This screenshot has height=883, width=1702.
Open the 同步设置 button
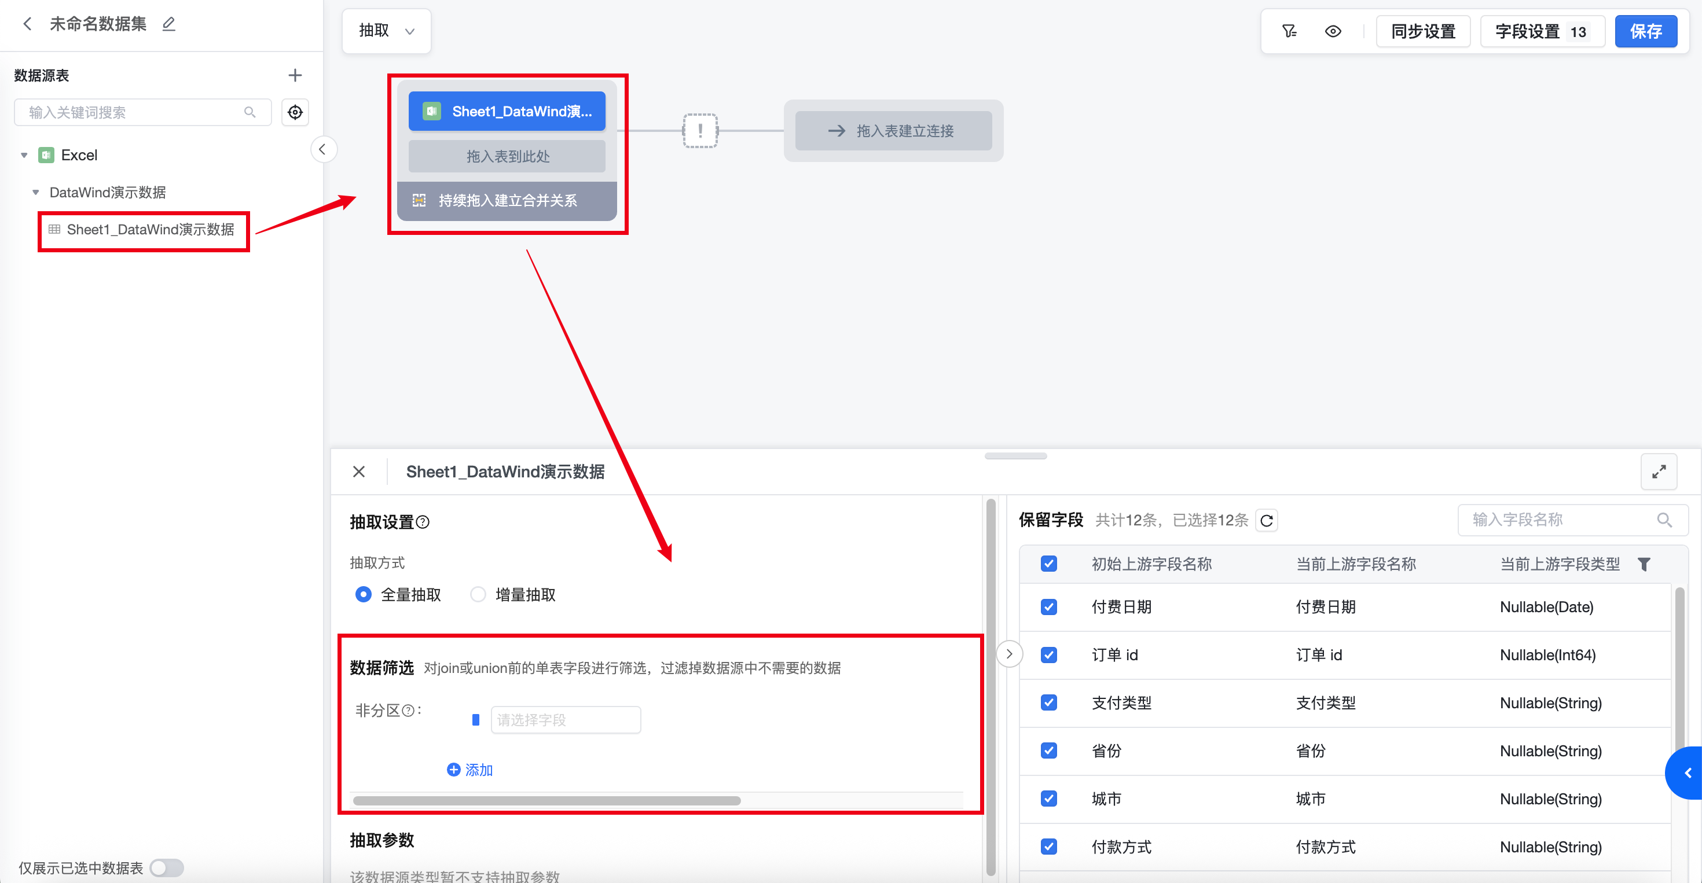pos(1423,31)
